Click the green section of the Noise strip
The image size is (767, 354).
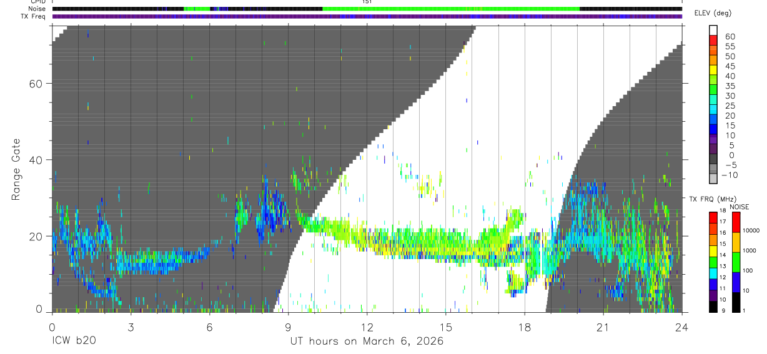point(451,9)
